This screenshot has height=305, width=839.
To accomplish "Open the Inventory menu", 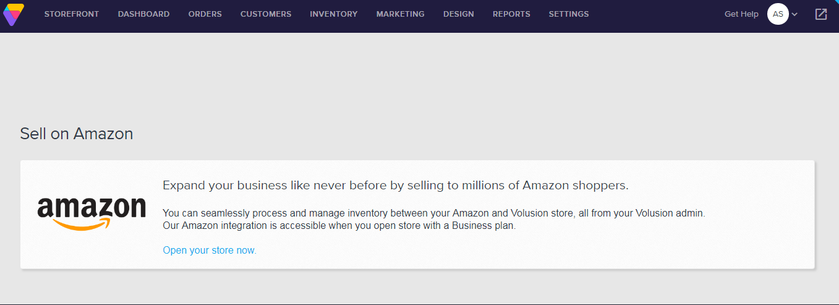I will [334, 14].
